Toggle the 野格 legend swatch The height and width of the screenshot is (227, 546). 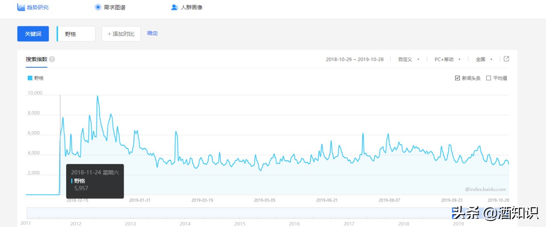(30, 78)
